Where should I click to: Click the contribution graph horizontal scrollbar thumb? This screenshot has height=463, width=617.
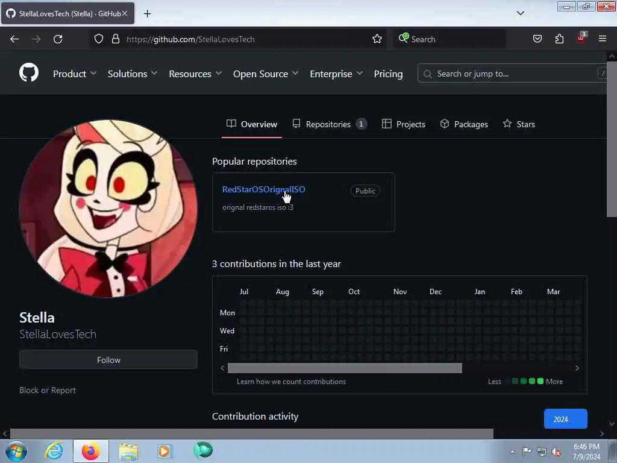[x=345, y=368]
